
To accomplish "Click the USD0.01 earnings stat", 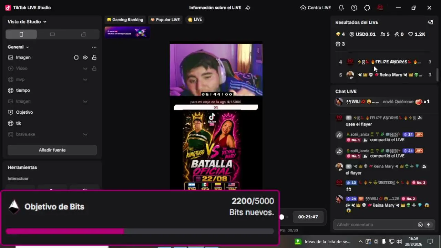I will coord(362,34).
